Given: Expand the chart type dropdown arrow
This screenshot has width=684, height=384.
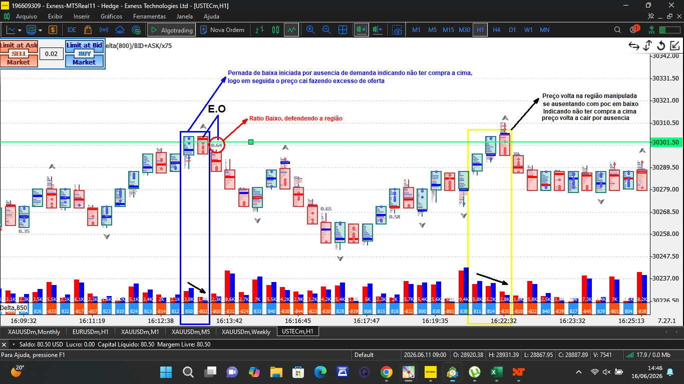Looking at the screenshot, I should click(20, 30).
